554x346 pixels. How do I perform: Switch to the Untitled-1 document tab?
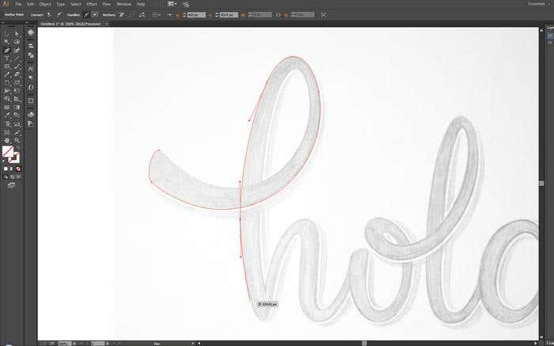(70, 24)
